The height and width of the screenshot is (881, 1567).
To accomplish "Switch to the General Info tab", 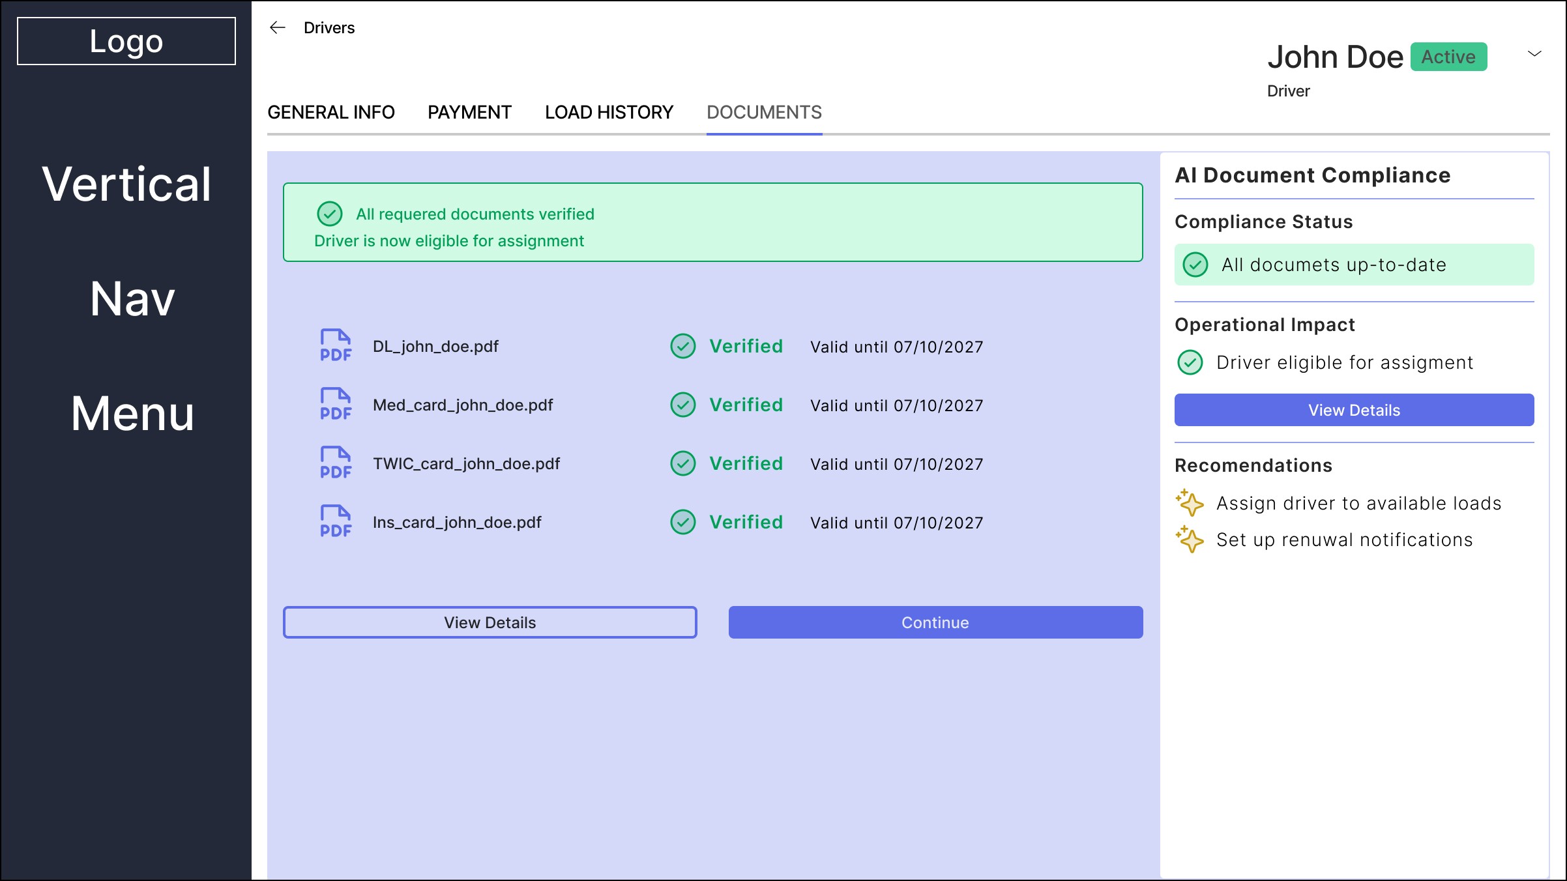I will pos(331,112).
